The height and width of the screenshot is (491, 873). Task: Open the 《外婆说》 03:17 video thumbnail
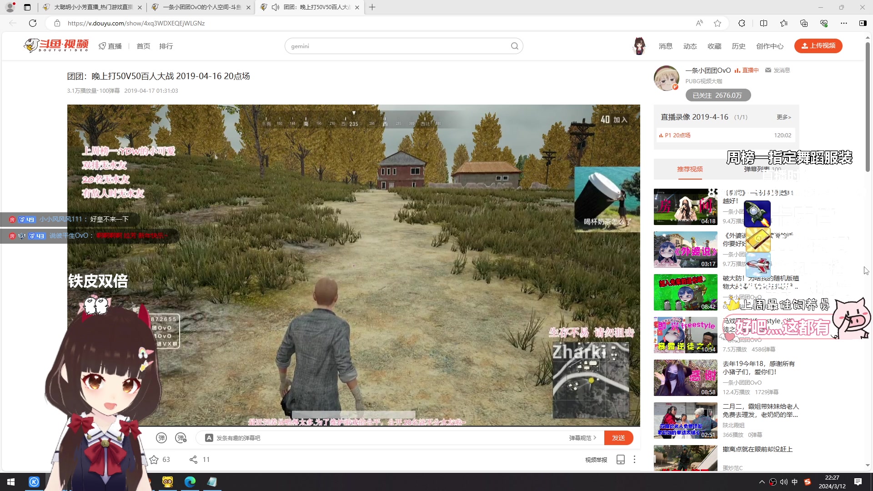point(686,250)
